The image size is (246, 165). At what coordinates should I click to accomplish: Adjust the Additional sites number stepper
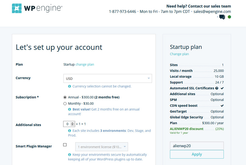point(72,124)
